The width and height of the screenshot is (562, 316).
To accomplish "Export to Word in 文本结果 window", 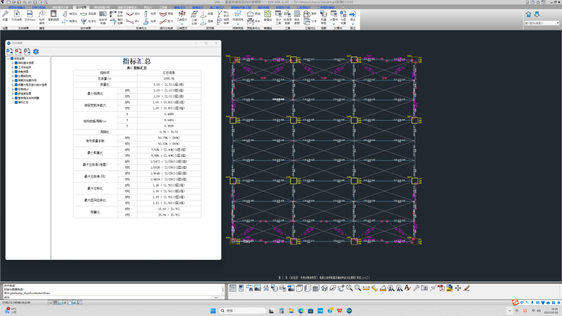I will click(10, 51).
